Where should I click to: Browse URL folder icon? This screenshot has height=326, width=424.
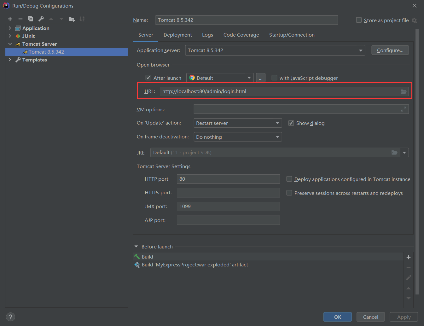(404, 91)
